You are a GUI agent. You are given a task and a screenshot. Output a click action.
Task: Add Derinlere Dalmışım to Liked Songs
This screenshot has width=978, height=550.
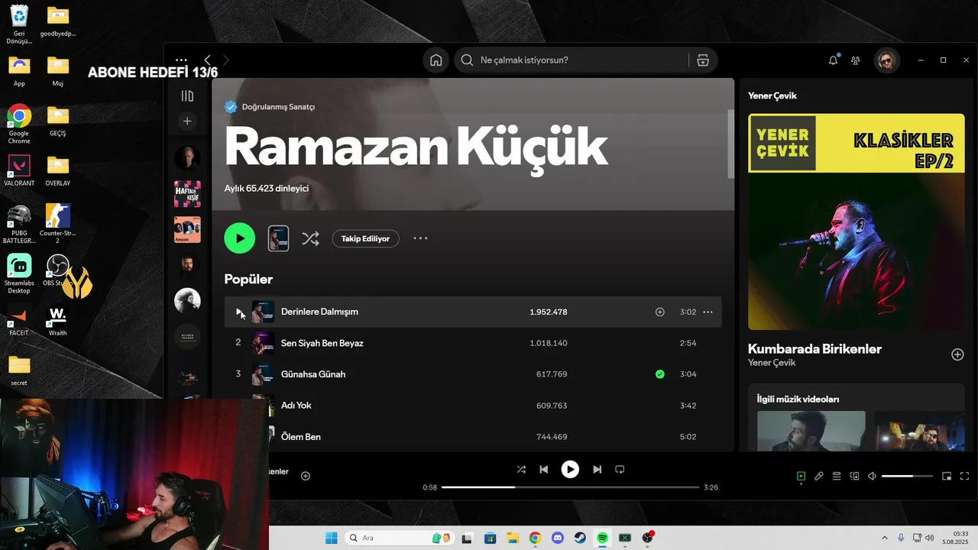[x=660, y=312]
